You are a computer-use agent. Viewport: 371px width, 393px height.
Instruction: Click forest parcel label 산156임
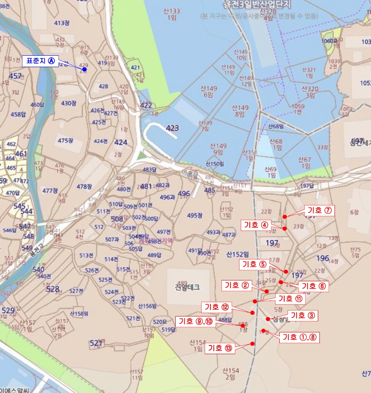click(x=147, y=306)
